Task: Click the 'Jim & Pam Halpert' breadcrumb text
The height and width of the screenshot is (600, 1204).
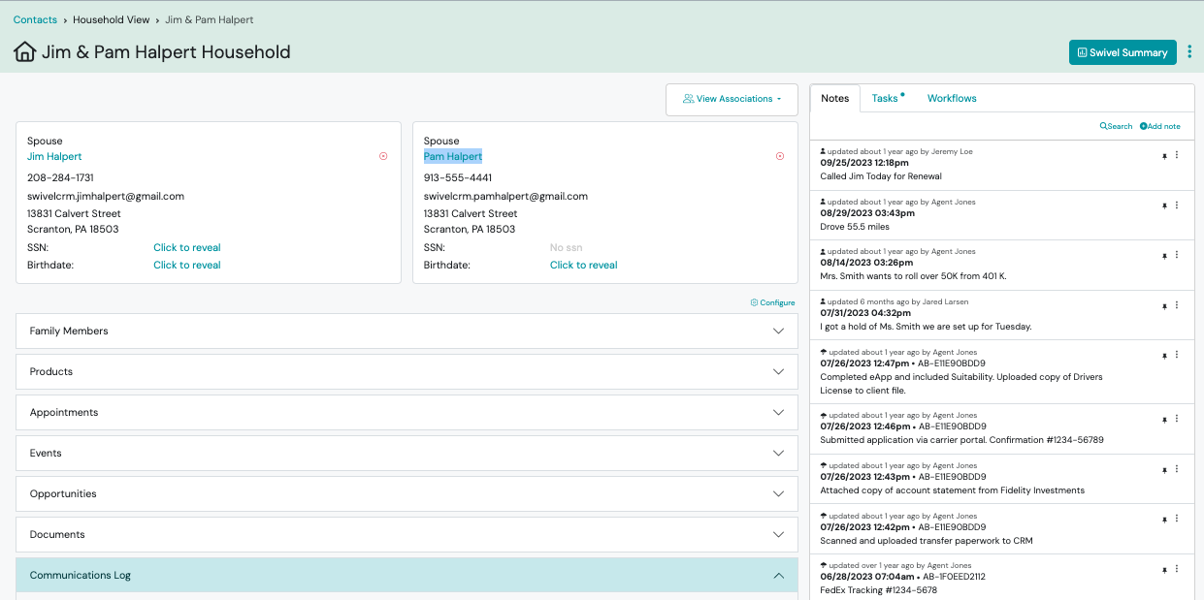Action: click(209, 19)
